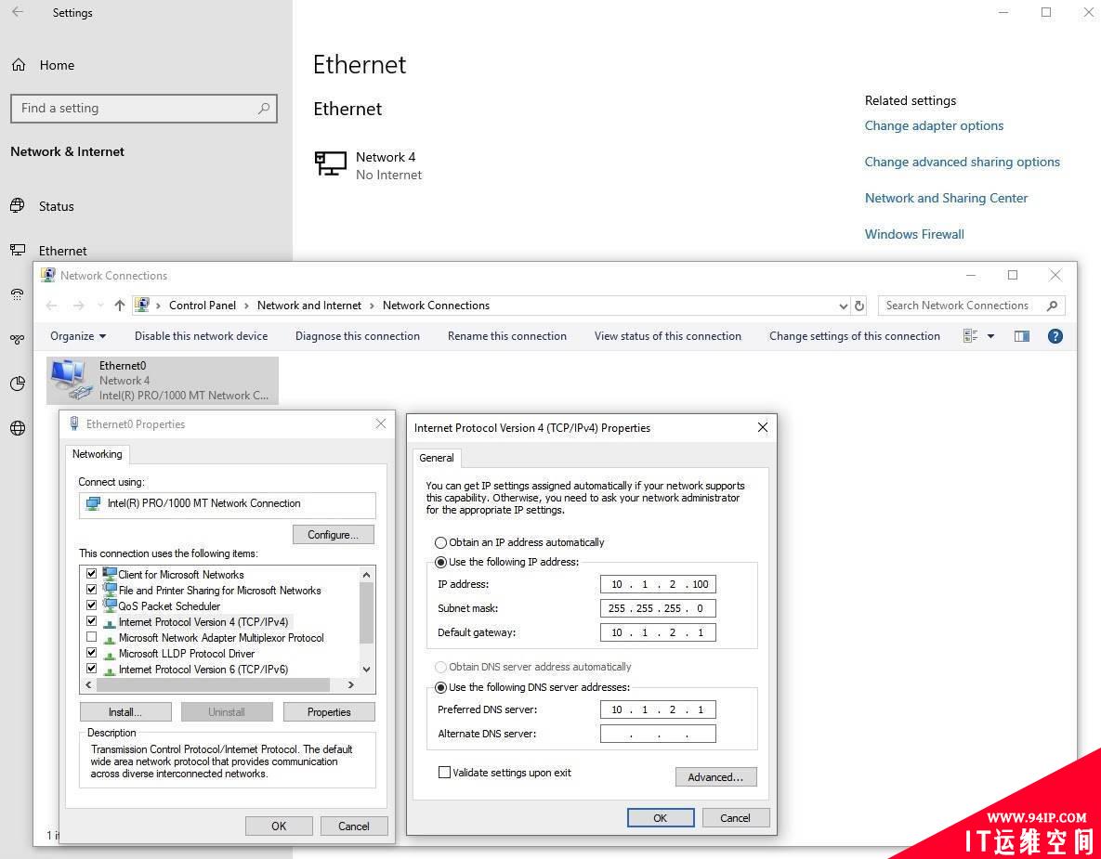Click the Network 4 connection icon in Settings

click(x=330, y=164)
